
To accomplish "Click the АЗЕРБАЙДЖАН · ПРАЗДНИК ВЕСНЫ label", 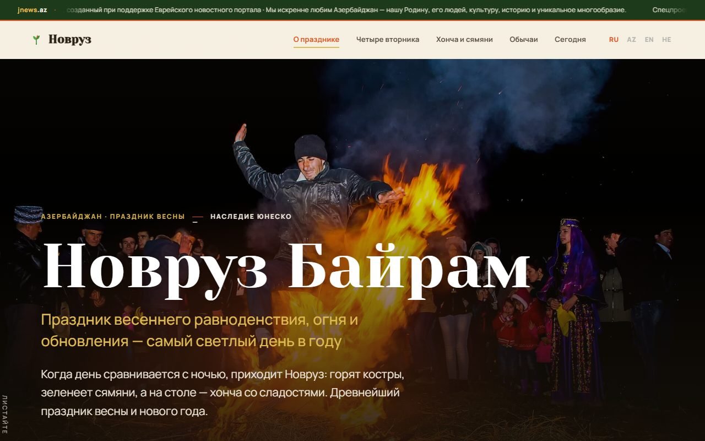I will [x=113, y=217].
